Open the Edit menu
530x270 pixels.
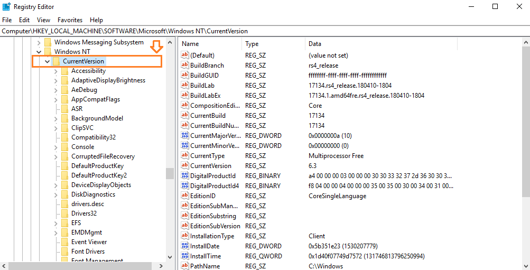(24, 20)
